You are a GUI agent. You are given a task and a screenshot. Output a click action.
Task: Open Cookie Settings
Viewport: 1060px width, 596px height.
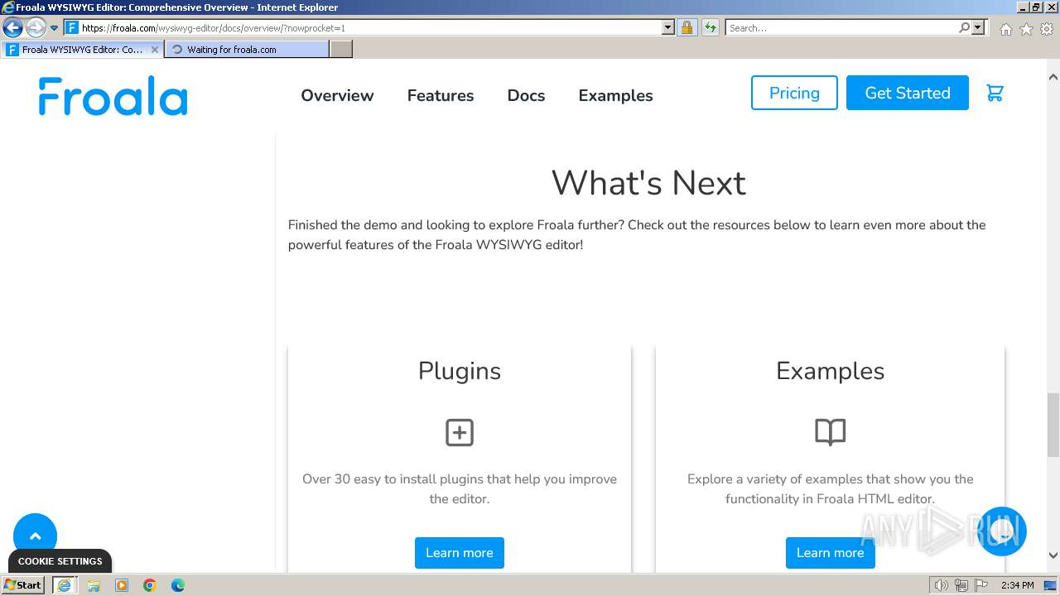(x=60, y=561)
